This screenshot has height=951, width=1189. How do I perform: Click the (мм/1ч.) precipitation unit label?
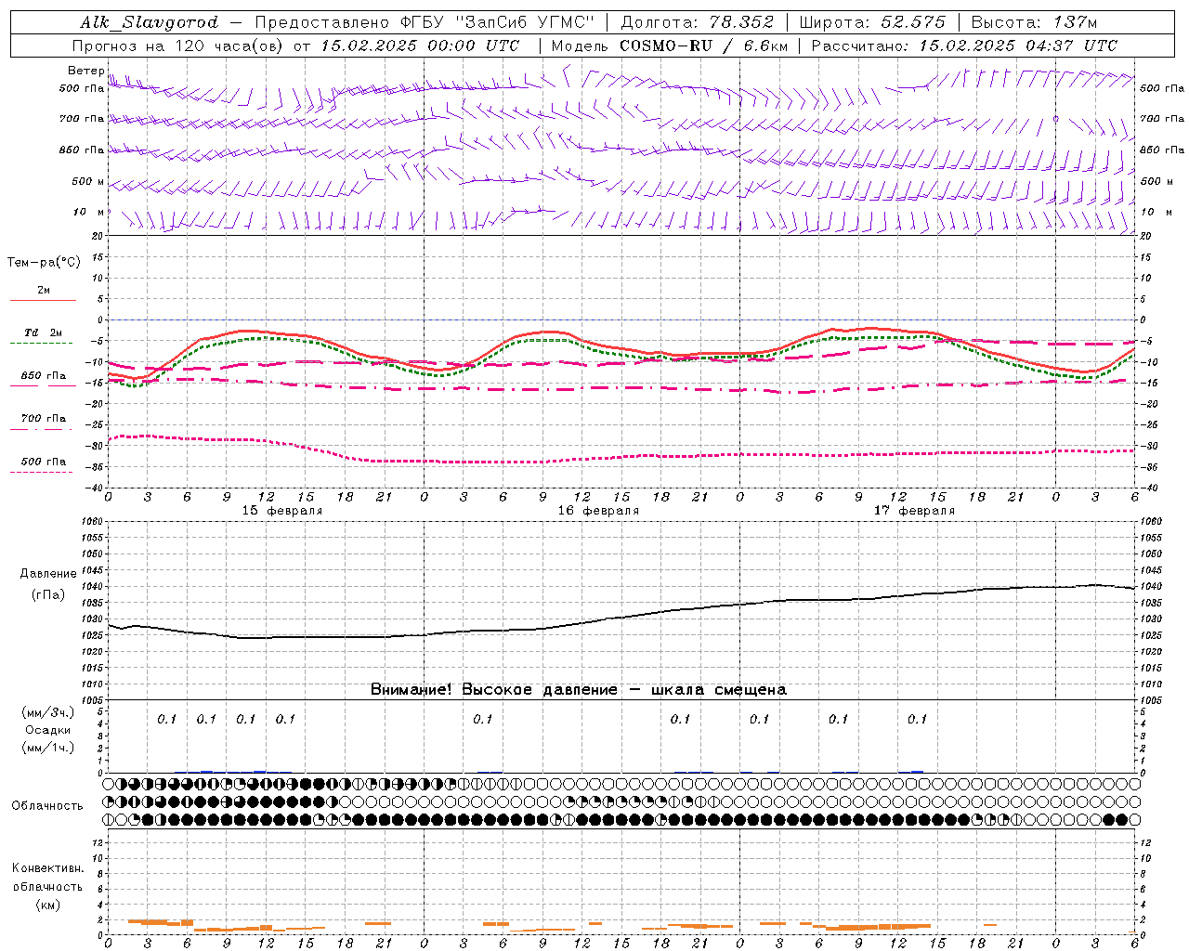click(x=48, y=748)
